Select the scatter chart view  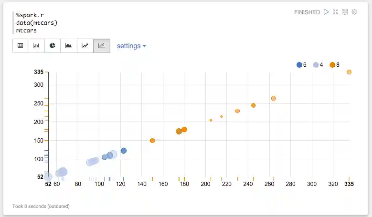point(101,46)
